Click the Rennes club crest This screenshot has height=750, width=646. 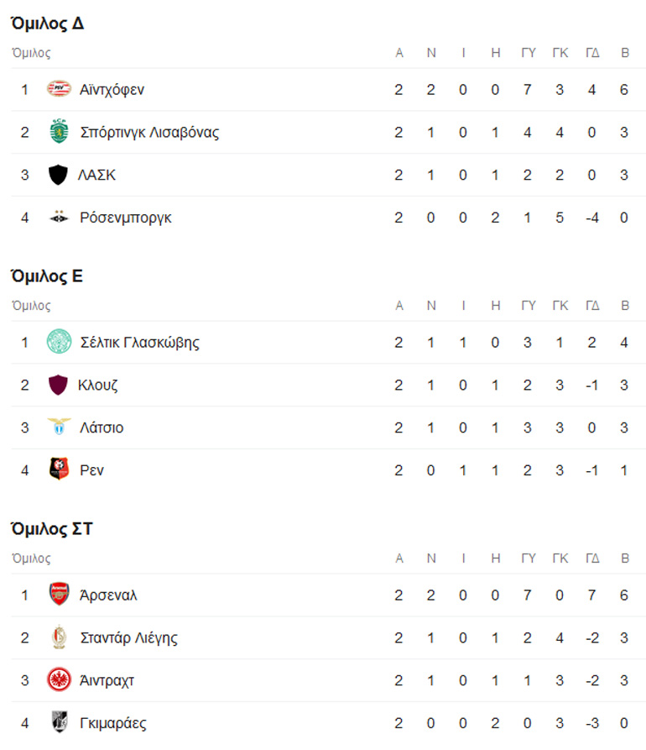pos(59,470)
